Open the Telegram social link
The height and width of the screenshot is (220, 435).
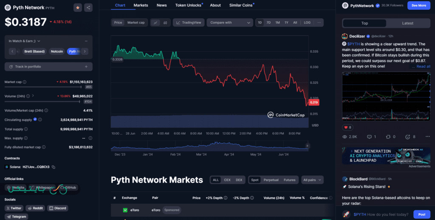click(17, 217)
